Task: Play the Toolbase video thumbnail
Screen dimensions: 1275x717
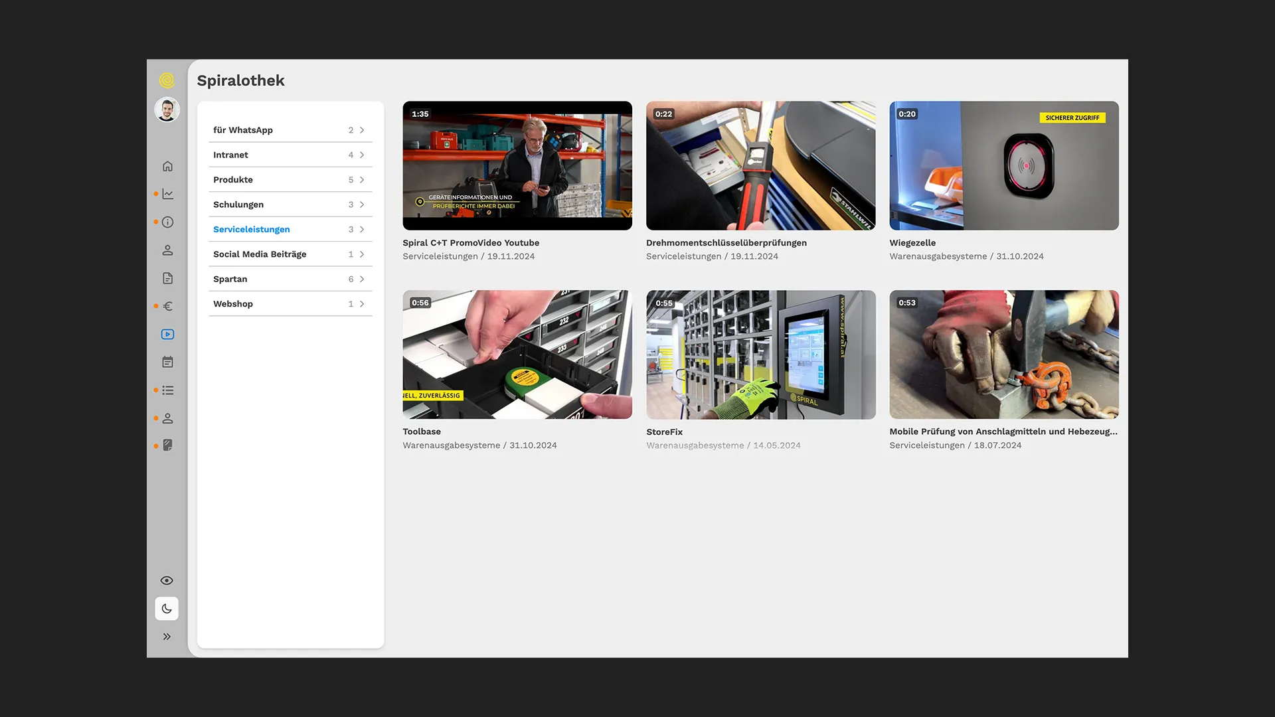Action: [x=517, y=355]
